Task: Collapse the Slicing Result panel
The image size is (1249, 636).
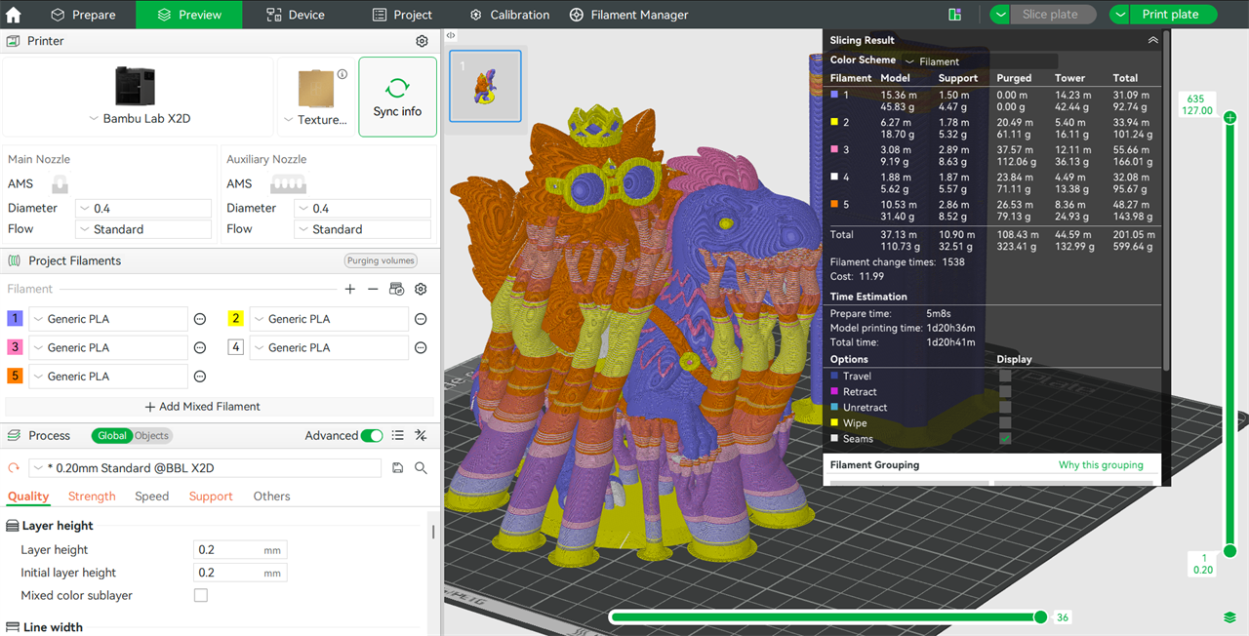Action: coord(1152,40)
